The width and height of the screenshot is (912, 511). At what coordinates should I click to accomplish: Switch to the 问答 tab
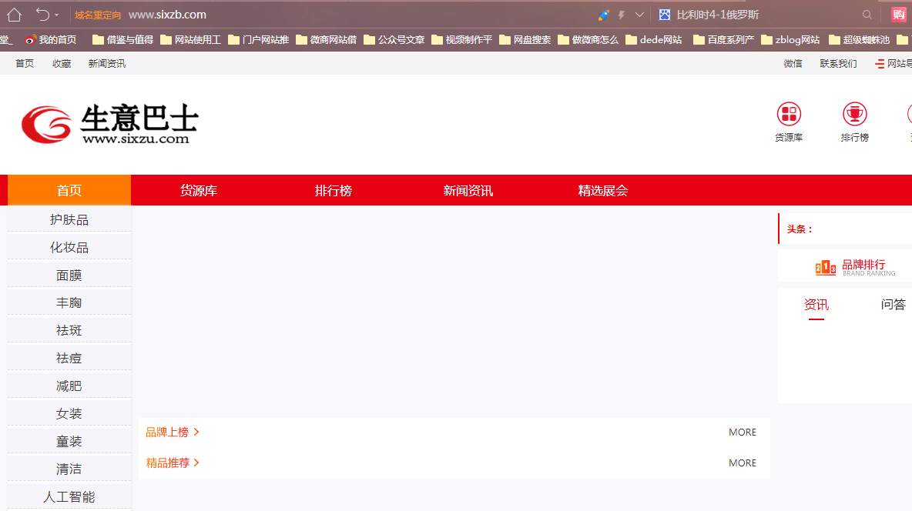pyautogui.click(x=893, y=305)
